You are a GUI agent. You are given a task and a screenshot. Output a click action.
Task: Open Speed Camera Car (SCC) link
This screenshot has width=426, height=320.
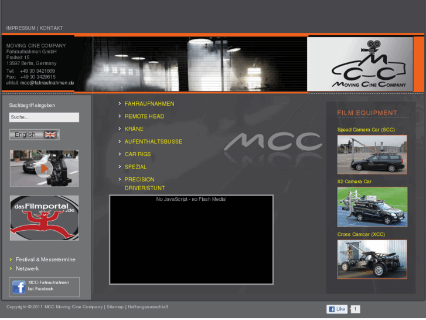pos(366,130)
